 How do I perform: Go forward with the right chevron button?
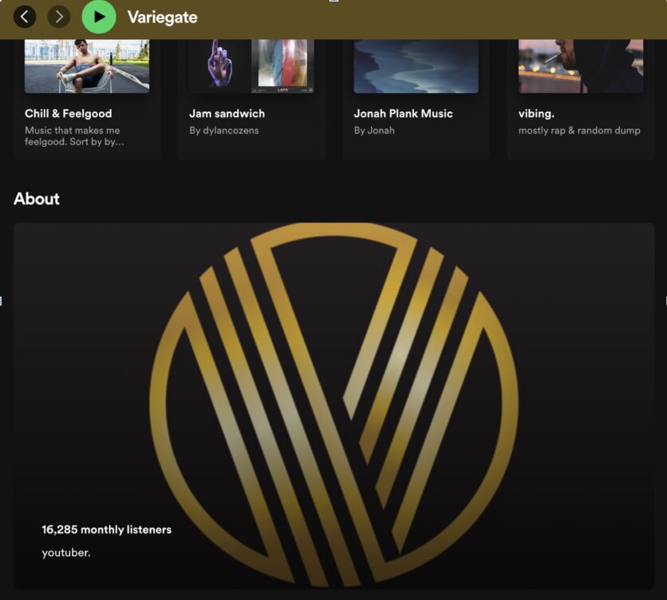(59, 17)
